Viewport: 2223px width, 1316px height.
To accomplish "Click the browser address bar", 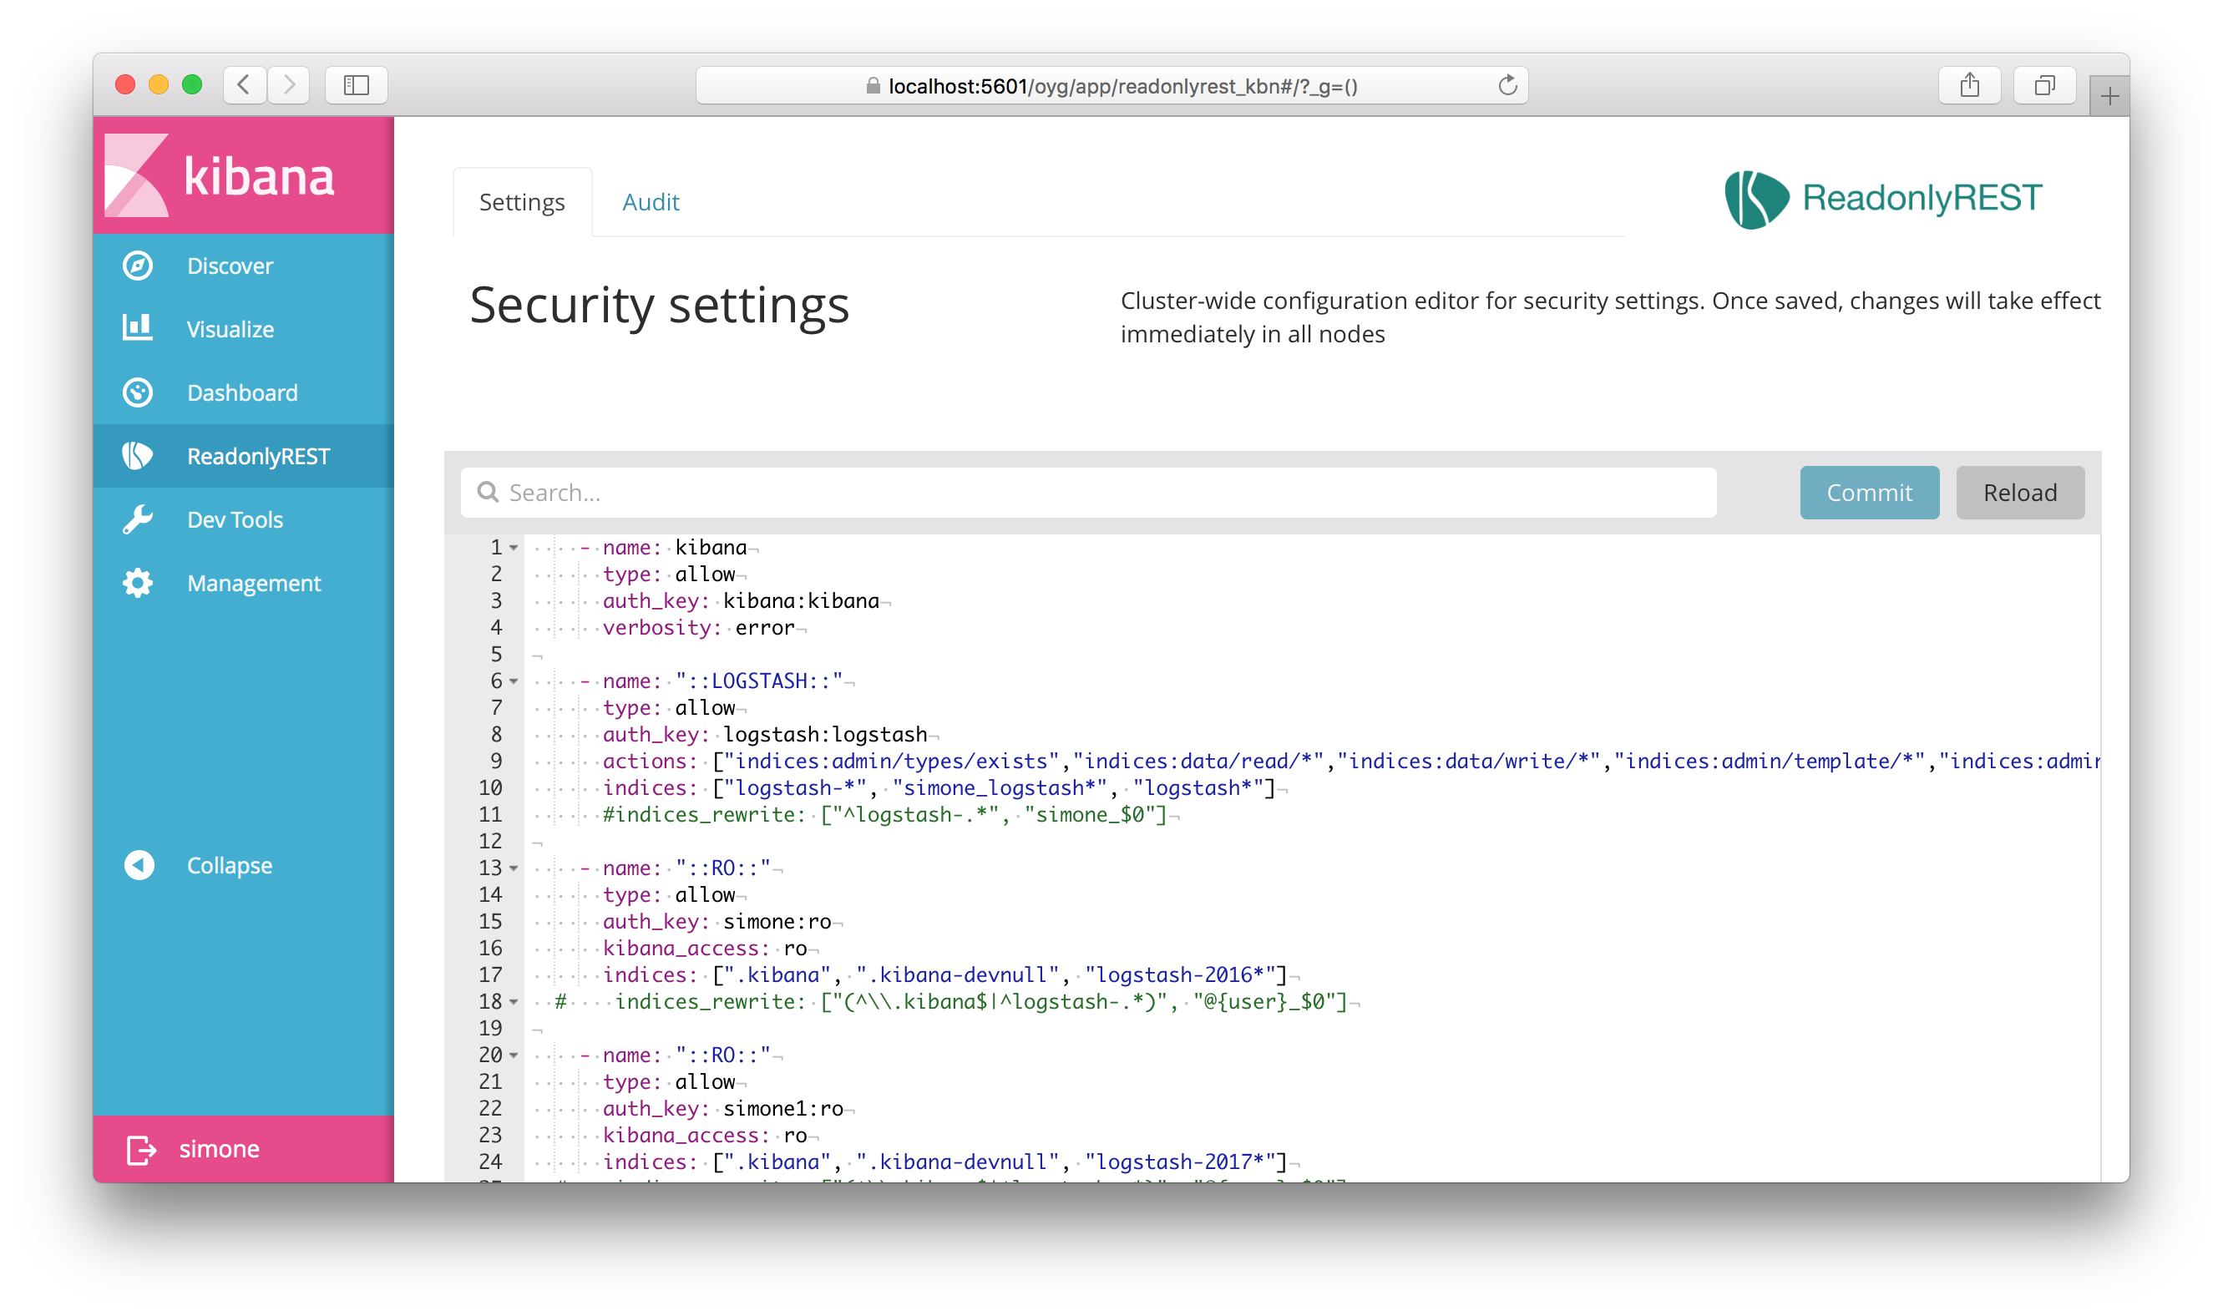I will point(1112,86).
